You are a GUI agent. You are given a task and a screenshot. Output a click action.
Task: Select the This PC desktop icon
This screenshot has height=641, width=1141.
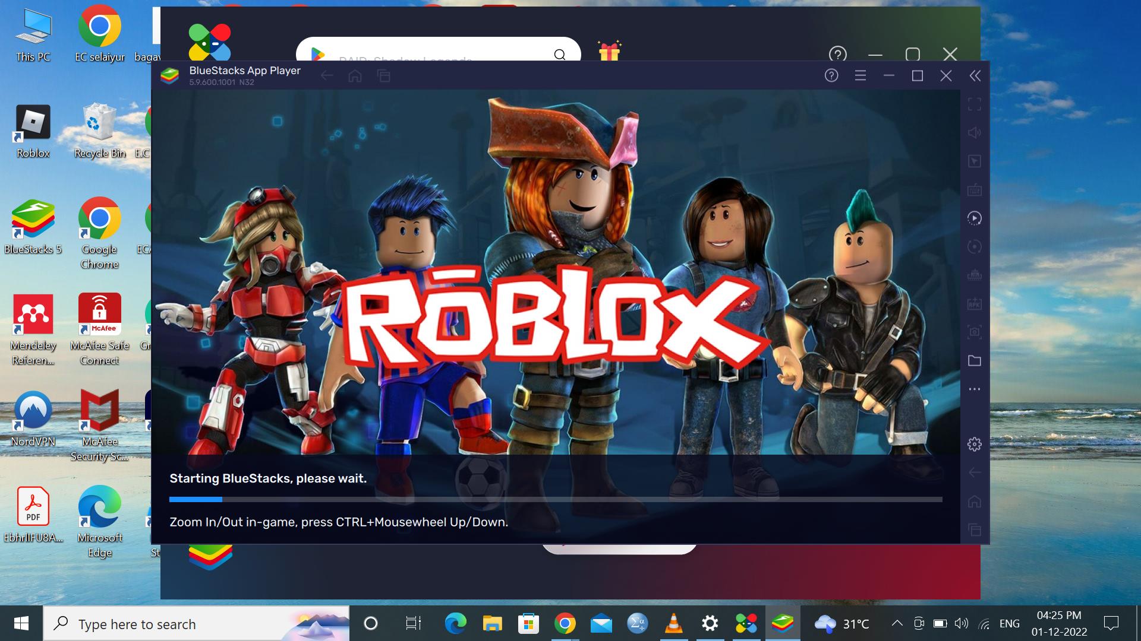click(33, 36)
